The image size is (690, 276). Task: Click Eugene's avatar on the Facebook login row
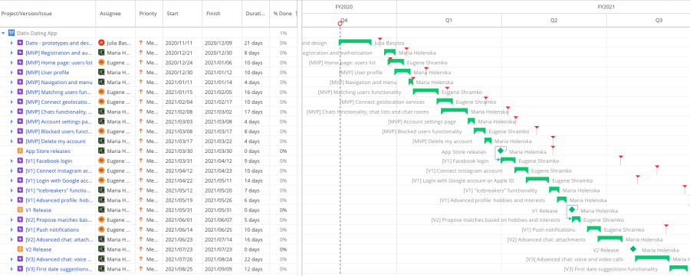[101, 161]
